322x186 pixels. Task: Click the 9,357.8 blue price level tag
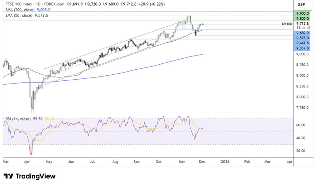(x=302, y=48)
